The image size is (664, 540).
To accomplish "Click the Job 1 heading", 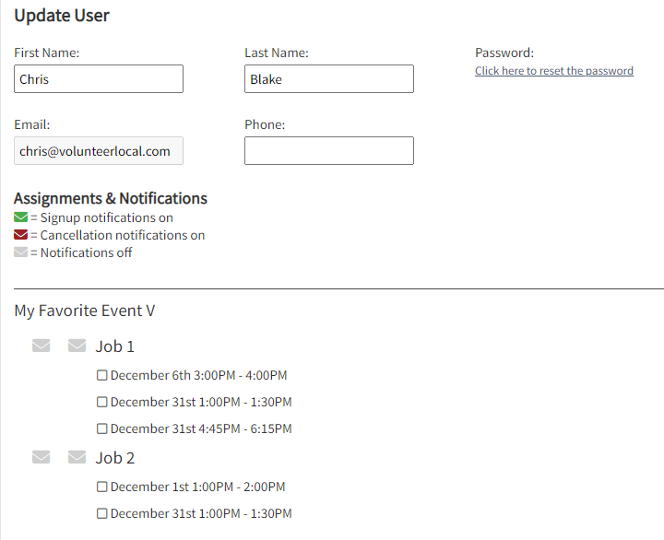I will pos(114,346).
